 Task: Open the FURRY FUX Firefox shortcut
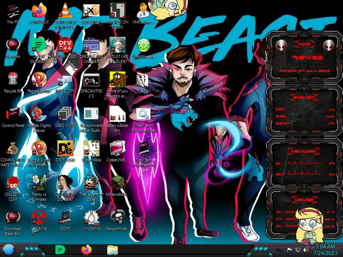[x=39, y=13]
